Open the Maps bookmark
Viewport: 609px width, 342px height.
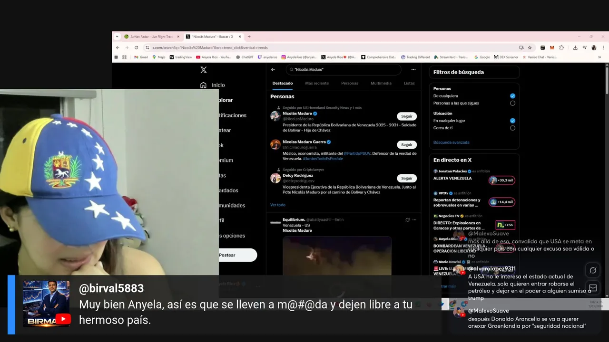(158, 57)
